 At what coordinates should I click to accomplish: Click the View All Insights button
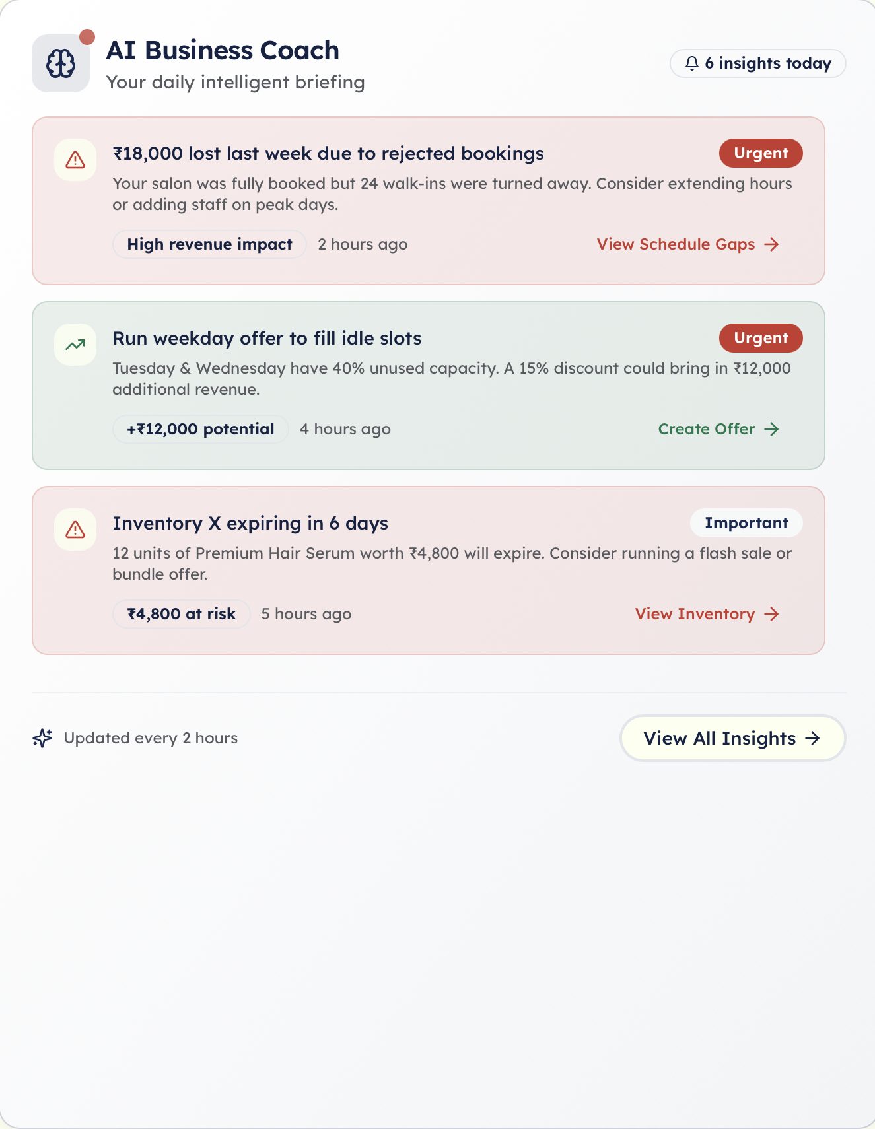click(732, 738)
